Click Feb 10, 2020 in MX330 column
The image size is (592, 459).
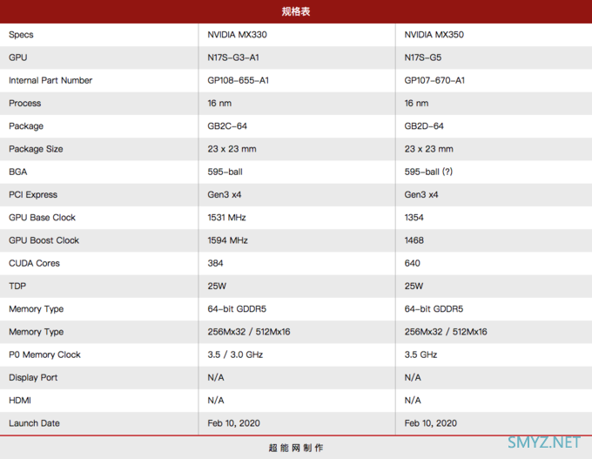(233, 423)
